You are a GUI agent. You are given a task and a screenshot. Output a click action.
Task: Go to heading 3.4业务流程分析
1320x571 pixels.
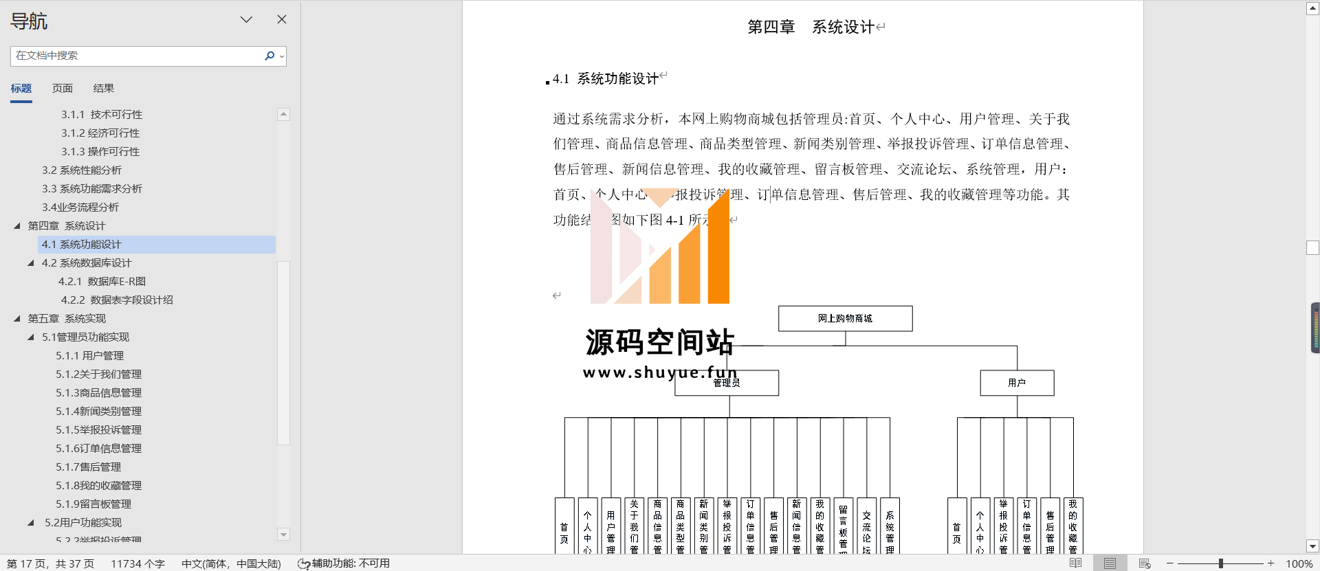80,207
